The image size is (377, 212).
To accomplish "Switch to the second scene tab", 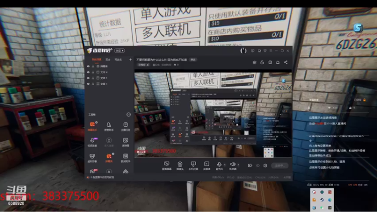I will click(x=108, y=59).
